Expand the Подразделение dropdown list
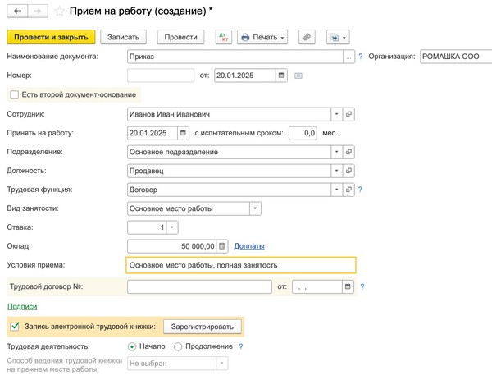 tap(336, 152)
